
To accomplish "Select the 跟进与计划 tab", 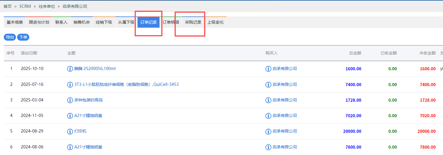I will click(x=39, y=22).
